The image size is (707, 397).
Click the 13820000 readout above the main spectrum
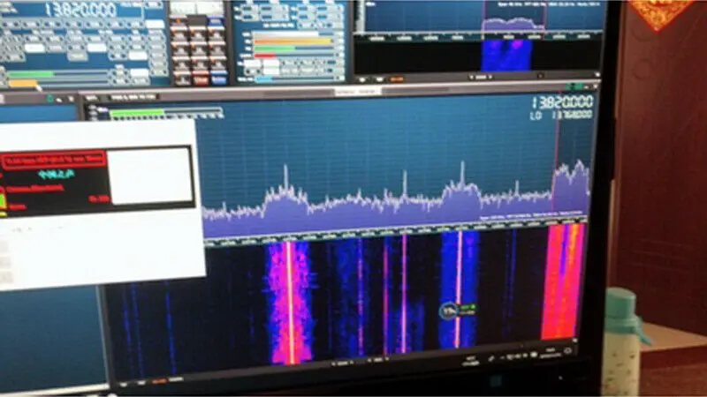563,102
